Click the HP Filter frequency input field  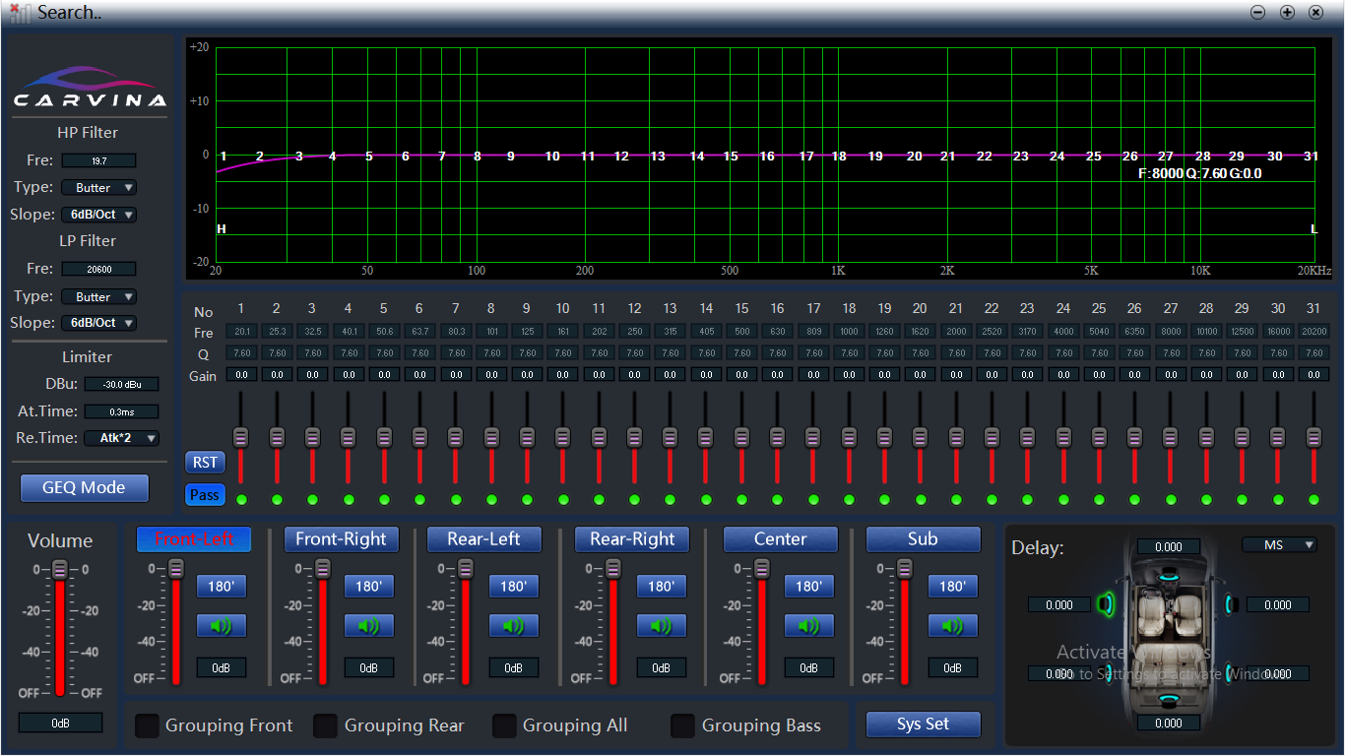pos(98,160)
